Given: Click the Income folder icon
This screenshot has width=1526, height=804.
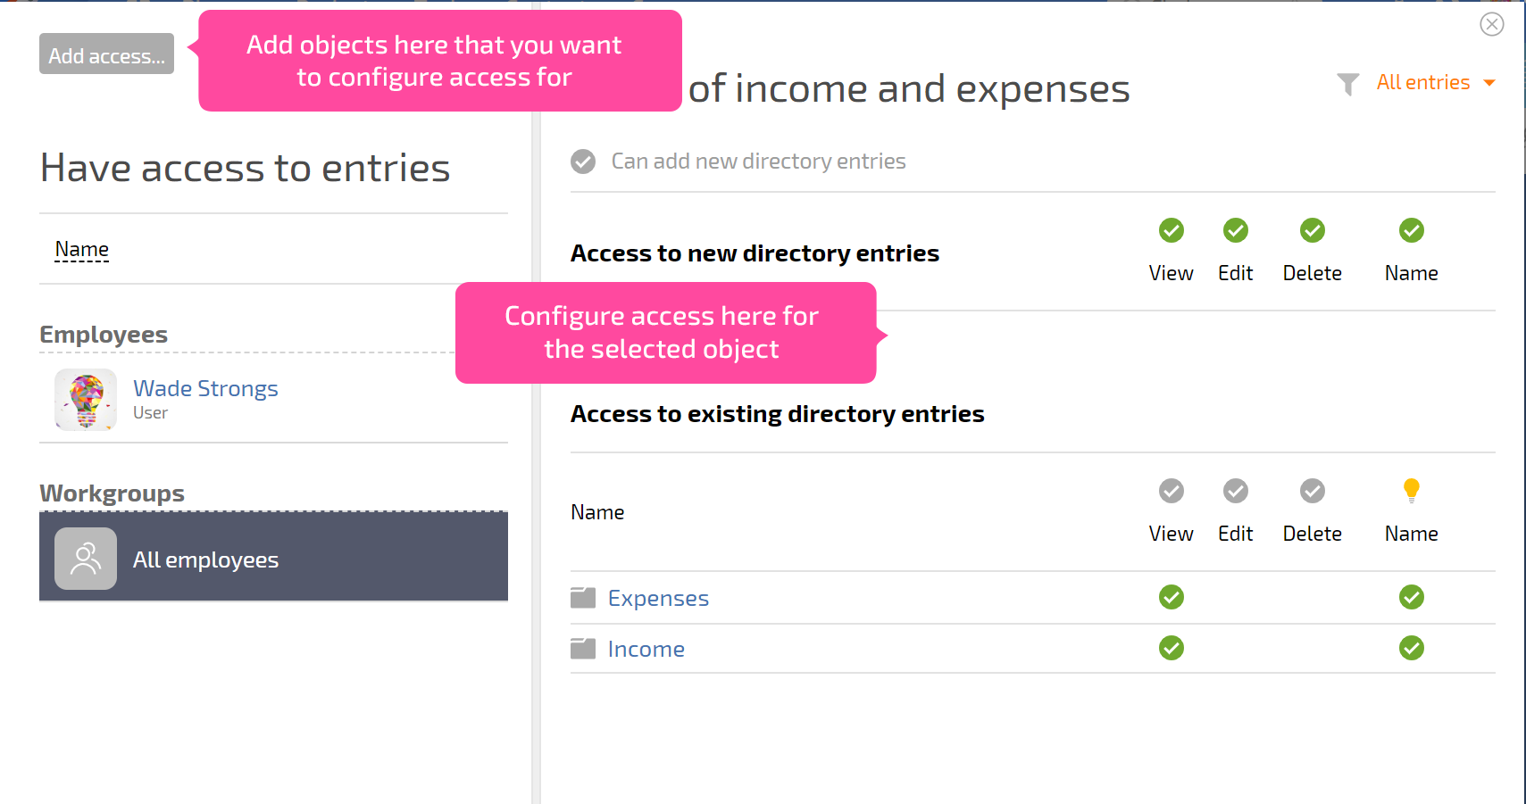Looking at the screenshot, I should [x=583, y=648].
